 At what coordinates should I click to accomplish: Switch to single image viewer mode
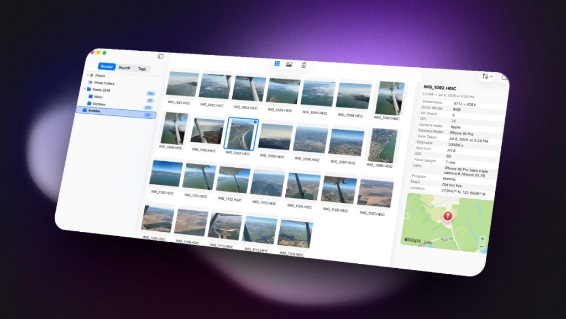(289, 64)
